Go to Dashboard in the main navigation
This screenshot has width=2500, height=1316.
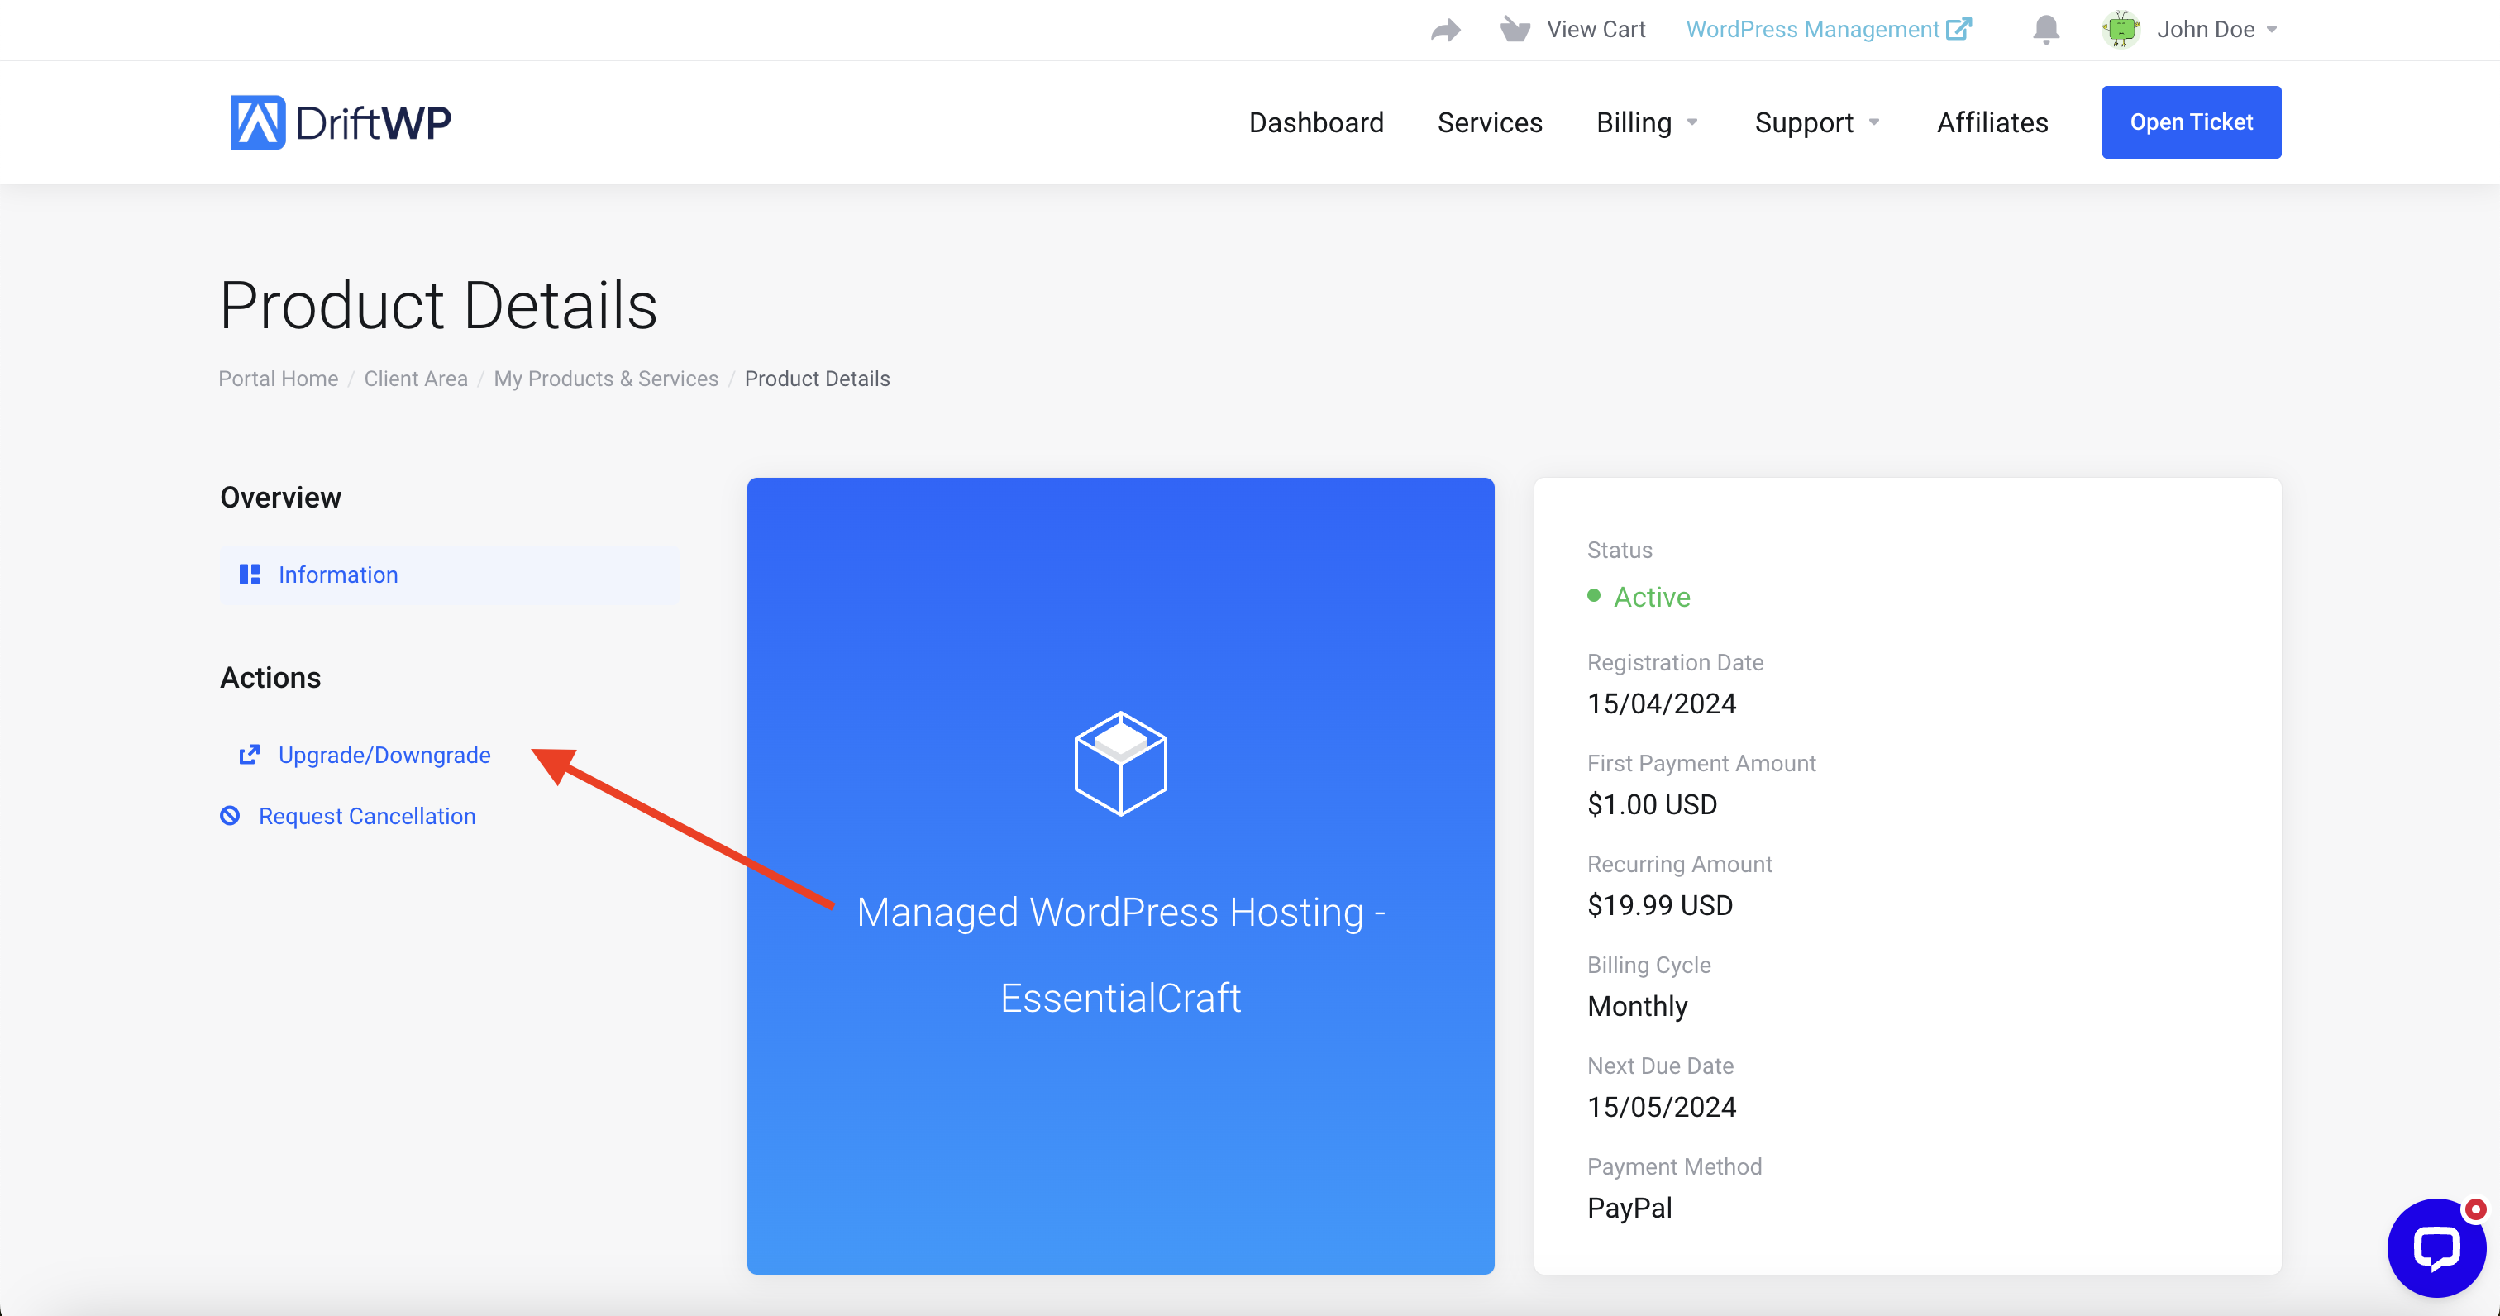tap(1316, 122)
